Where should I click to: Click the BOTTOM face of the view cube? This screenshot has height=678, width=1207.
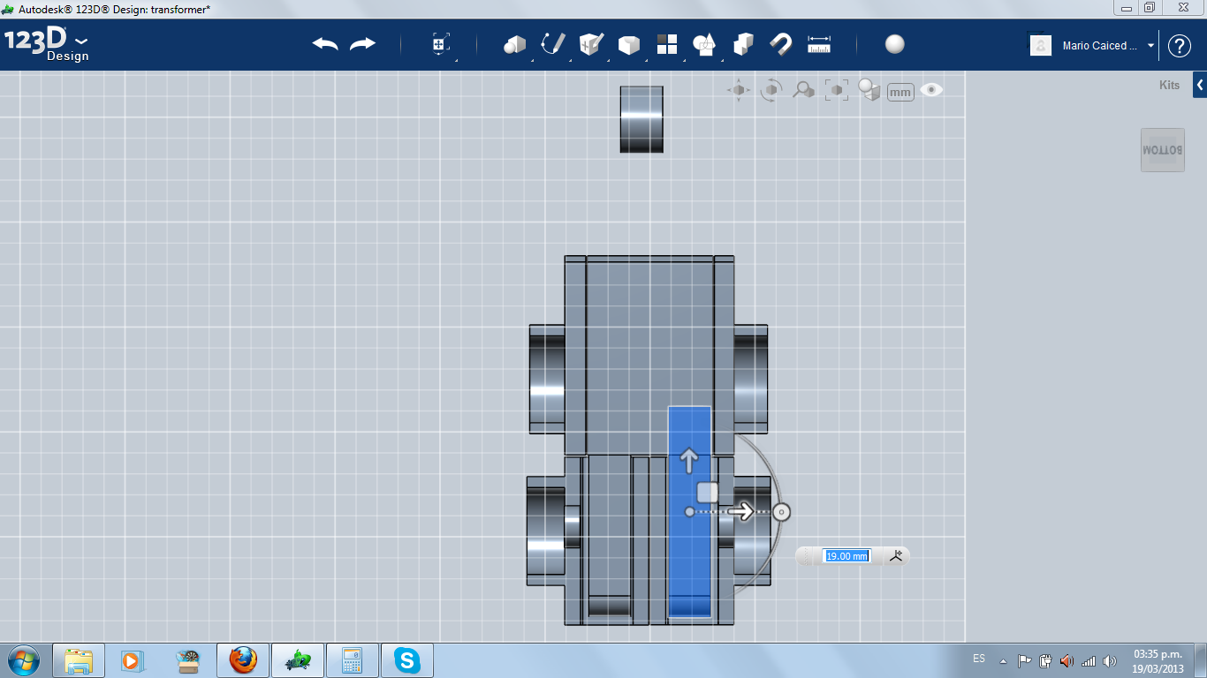1163,150
